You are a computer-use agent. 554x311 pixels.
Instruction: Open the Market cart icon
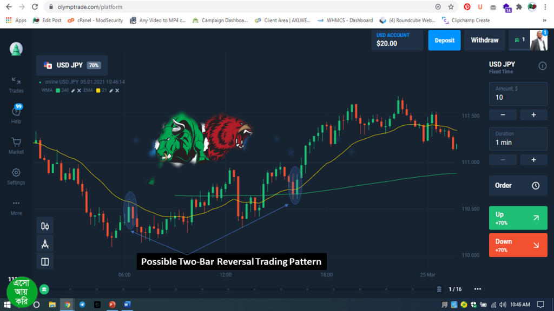tap(16, 145)
